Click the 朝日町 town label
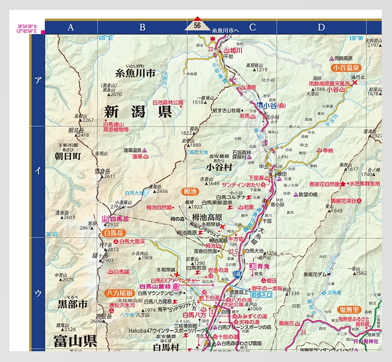The height and width of the screenshot is (362, 392). (x=68, y=156)
